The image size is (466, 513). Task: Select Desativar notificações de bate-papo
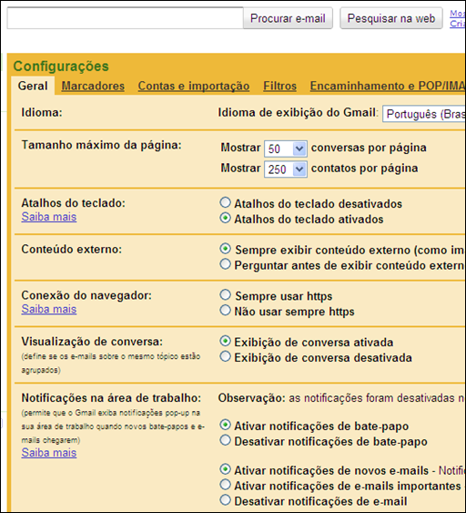click(225, 440)
